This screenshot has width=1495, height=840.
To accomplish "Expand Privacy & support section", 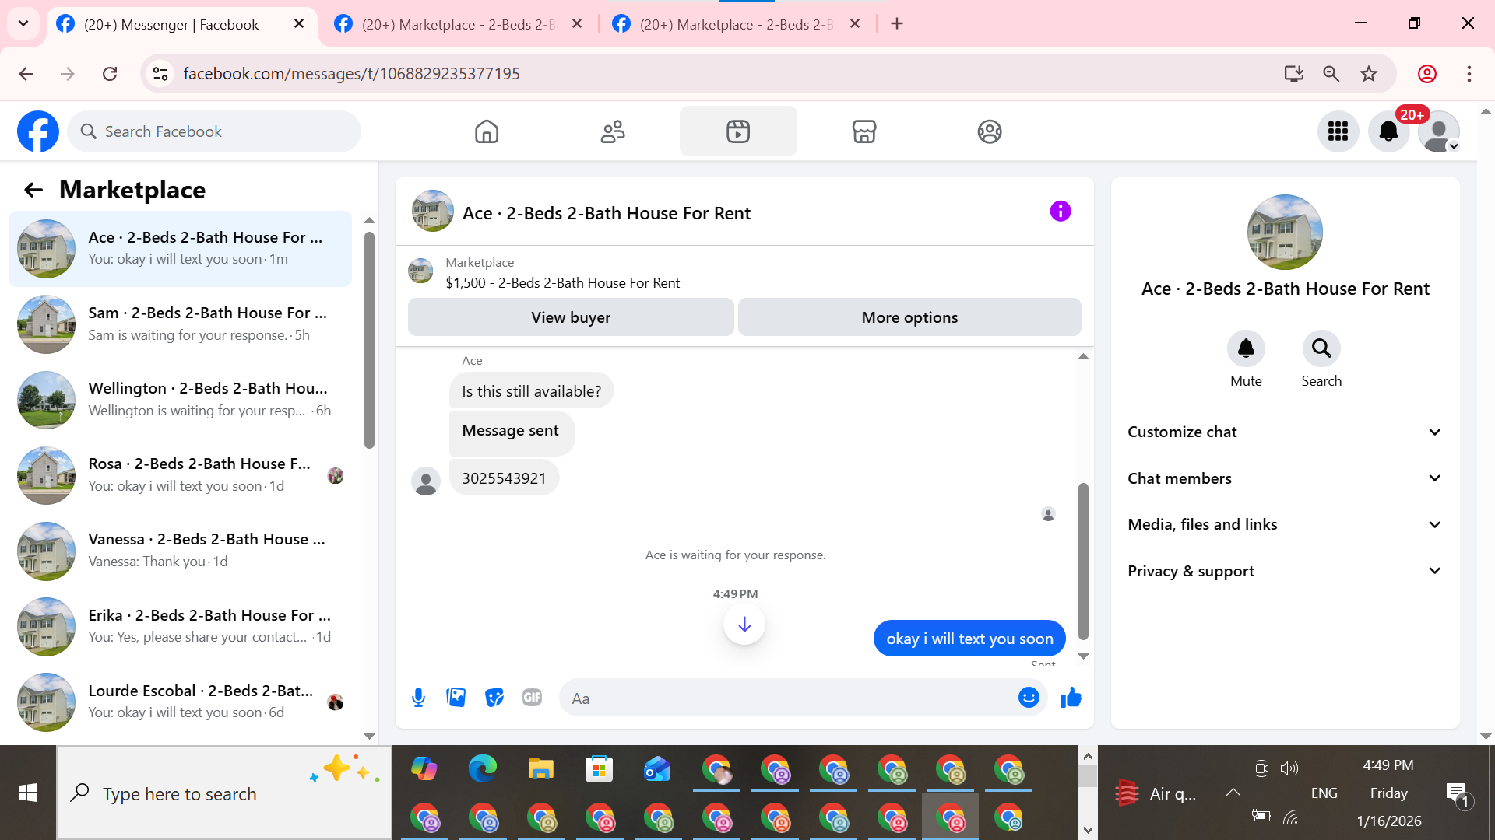I will click(1285, 571).
